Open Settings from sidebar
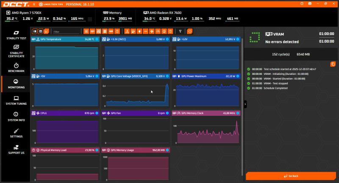The image size is (339, 183). [x=16, y=133]
